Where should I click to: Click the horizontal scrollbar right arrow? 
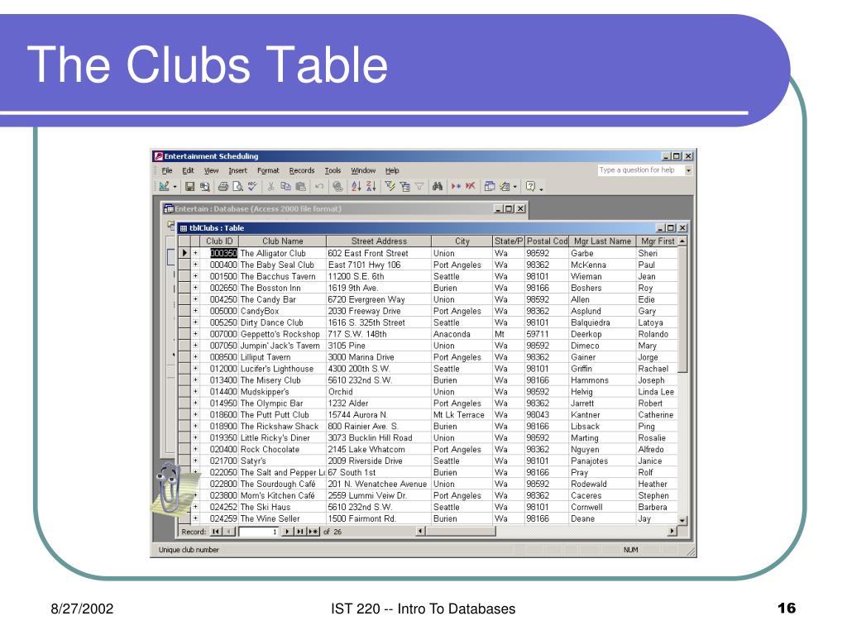[672, 532]
